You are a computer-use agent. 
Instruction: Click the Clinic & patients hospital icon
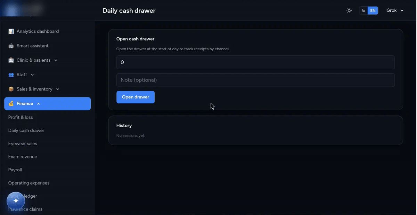pos(11,60)
